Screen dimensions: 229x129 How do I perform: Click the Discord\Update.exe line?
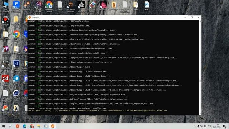[x=61, y=67]
